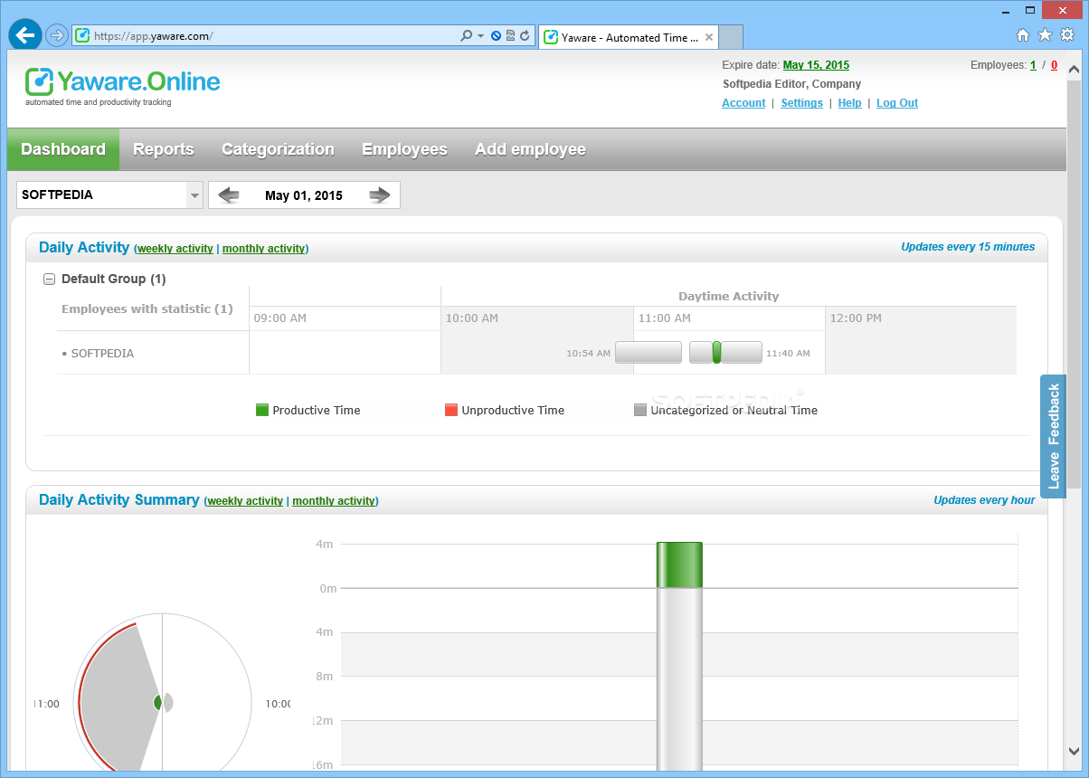Click the red employees count 0 link
Image resolution: width=1089 pixels, height=778 pixels.
tap(1054, 65)
